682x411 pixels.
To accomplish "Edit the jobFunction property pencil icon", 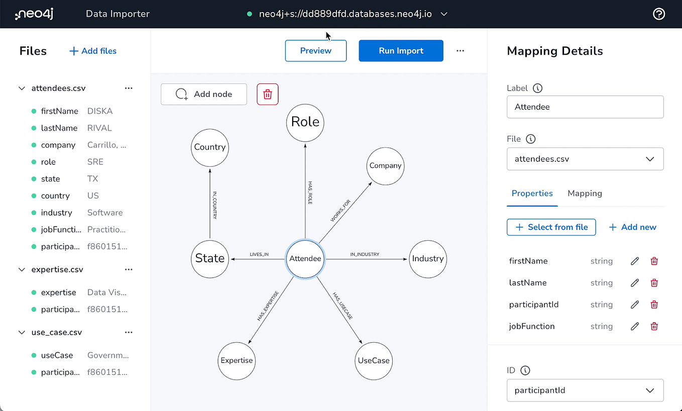I will tap(634, 326).
